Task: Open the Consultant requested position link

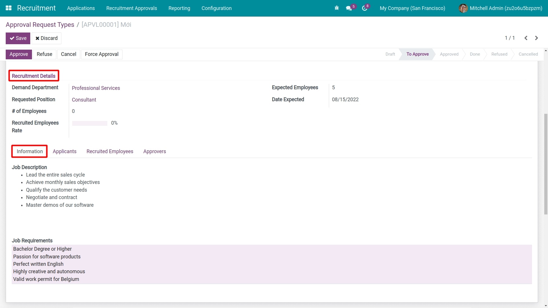Action: tap(84, 100)
